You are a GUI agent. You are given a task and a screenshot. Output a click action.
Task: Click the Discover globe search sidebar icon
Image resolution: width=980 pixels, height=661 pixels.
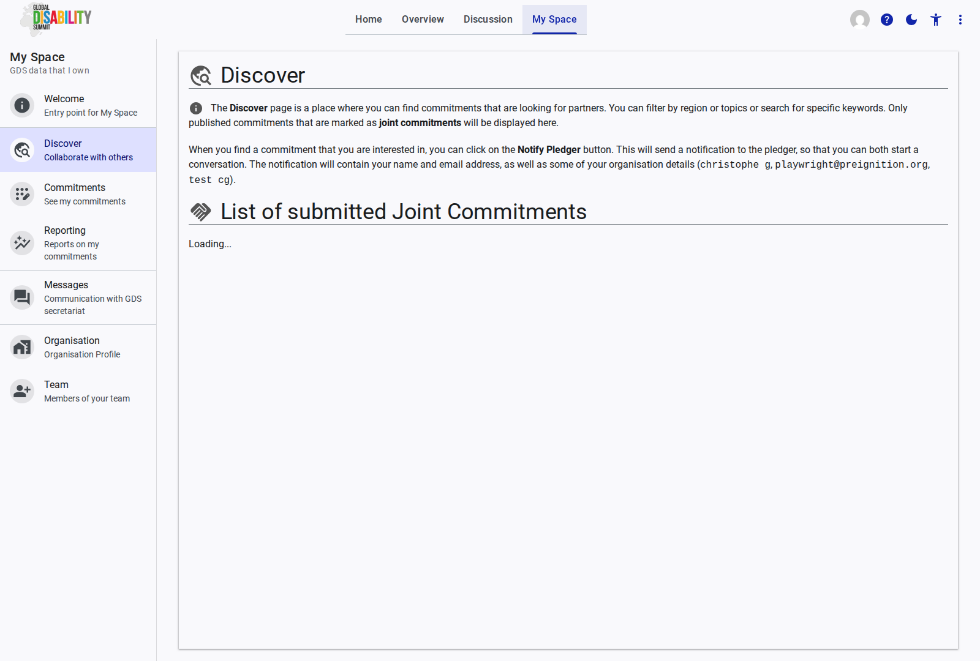click(22, 150)
